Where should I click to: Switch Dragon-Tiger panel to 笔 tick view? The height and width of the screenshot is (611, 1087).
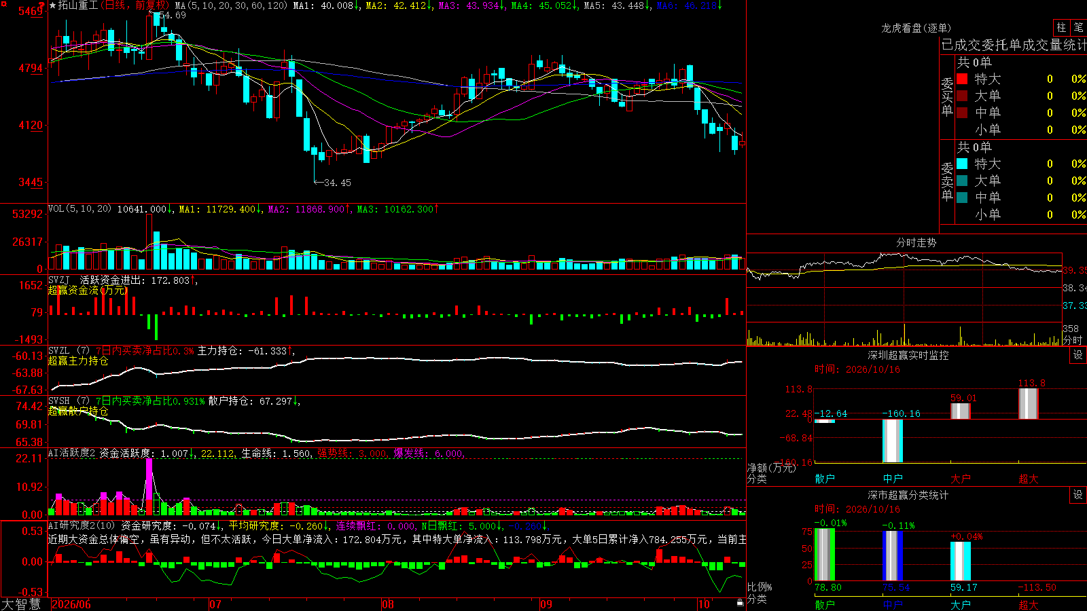1078,28
